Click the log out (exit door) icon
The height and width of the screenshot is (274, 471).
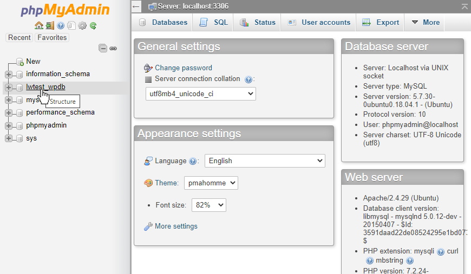point(50,25)
